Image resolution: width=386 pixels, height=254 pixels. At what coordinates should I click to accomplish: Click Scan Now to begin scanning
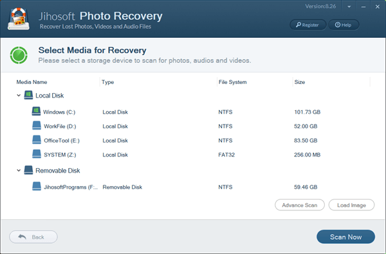345,237
